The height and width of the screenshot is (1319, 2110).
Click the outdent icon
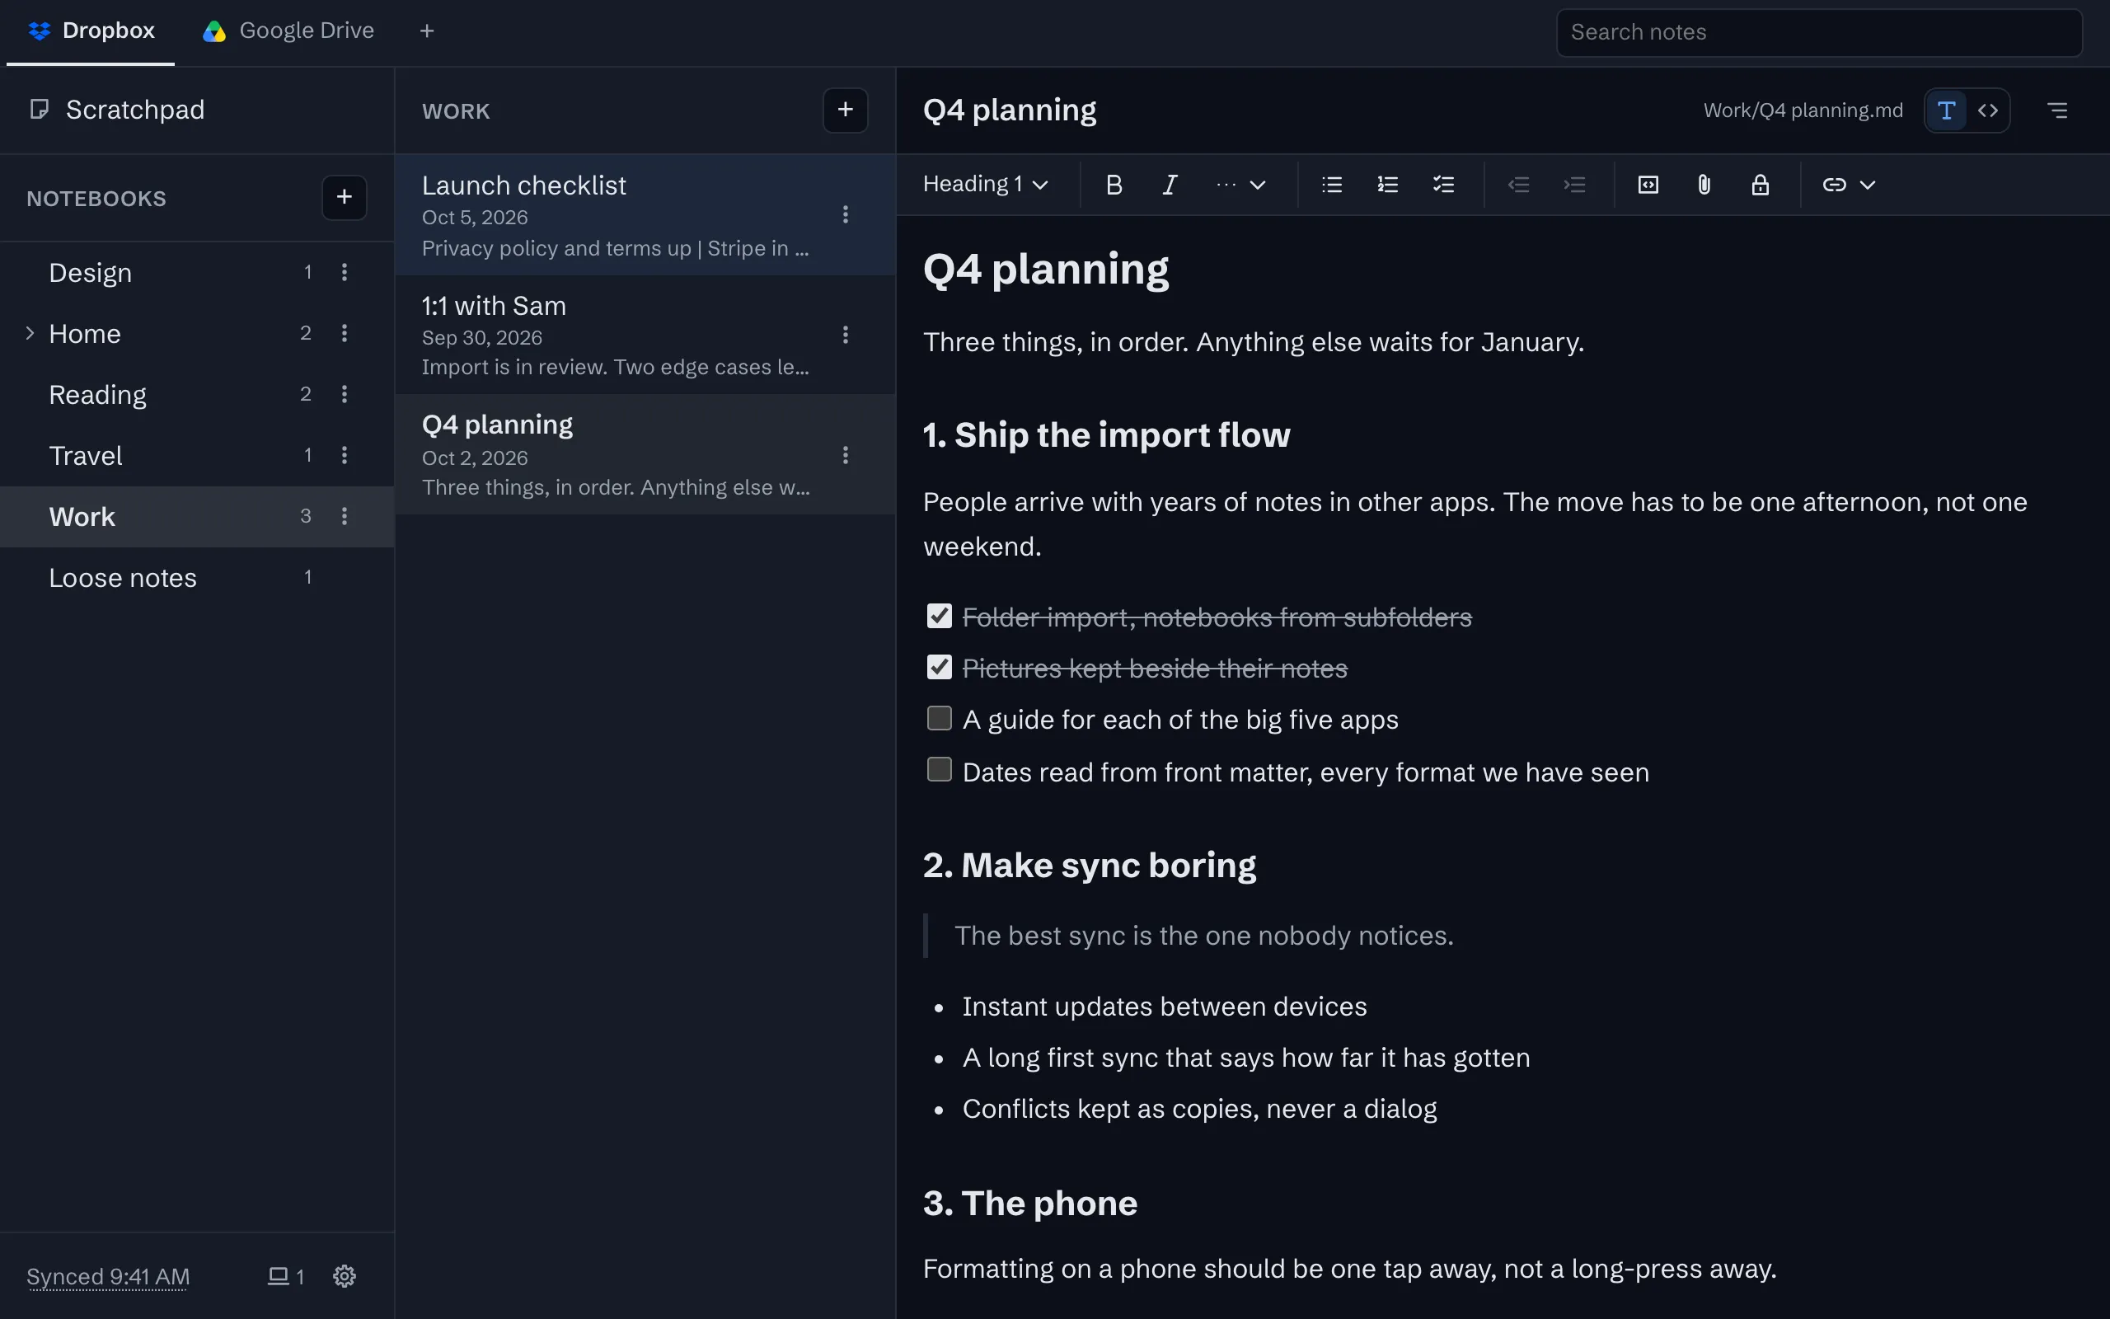pyautogui.click(x=1518, y=185)
